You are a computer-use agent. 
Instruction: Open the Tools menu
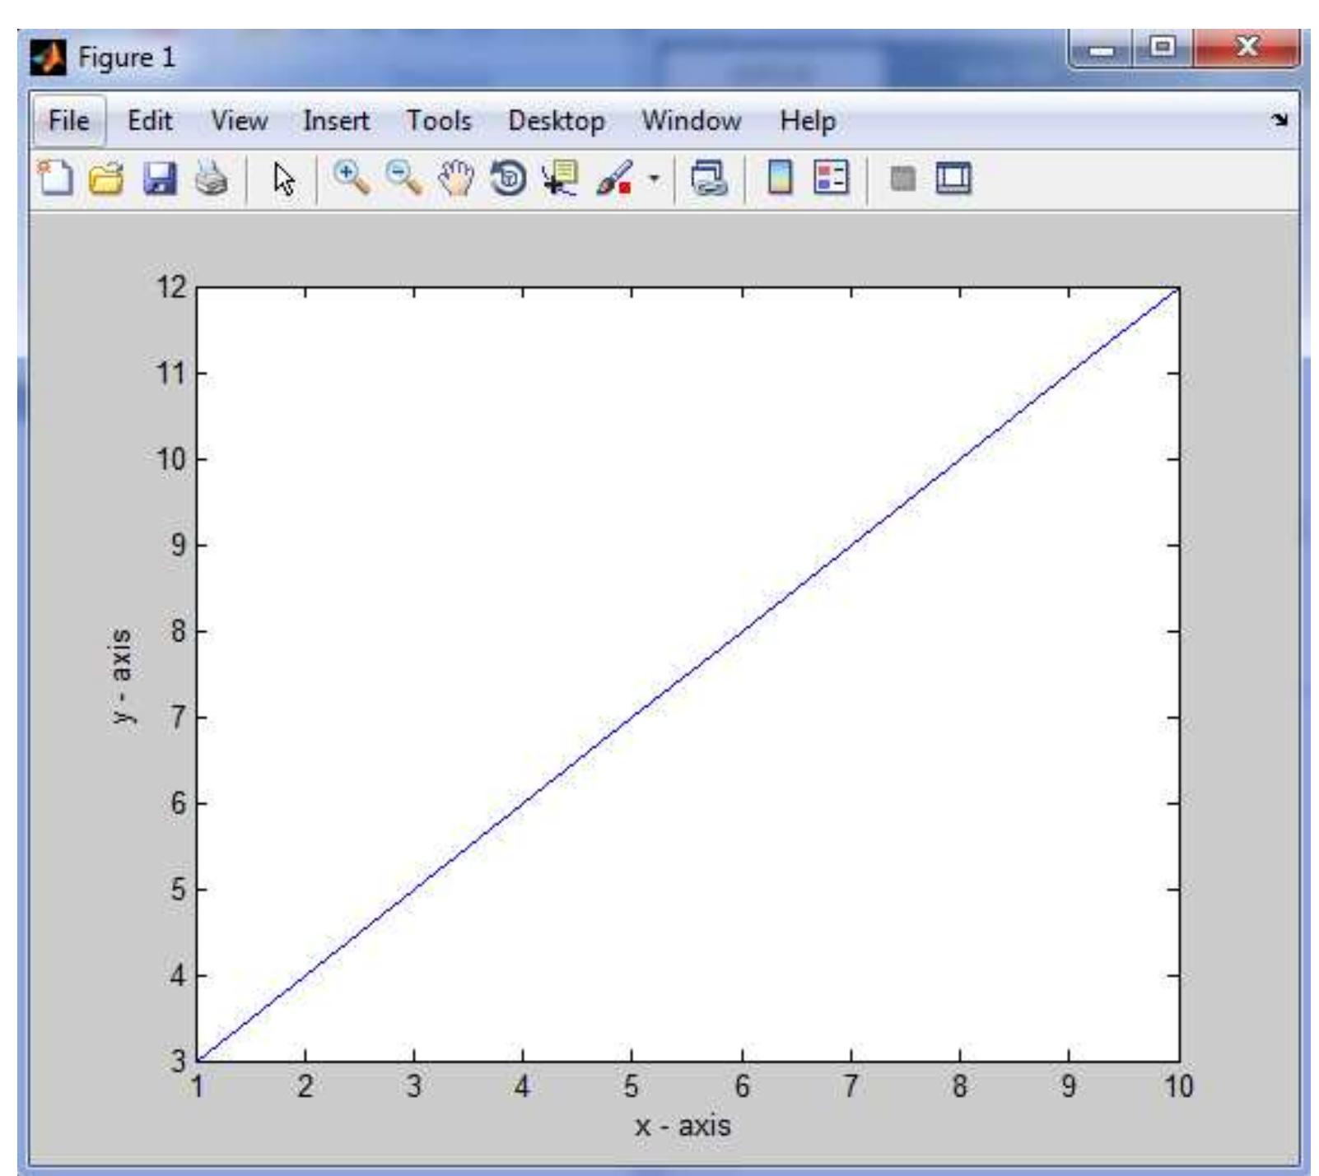click(x=439, y=121)
